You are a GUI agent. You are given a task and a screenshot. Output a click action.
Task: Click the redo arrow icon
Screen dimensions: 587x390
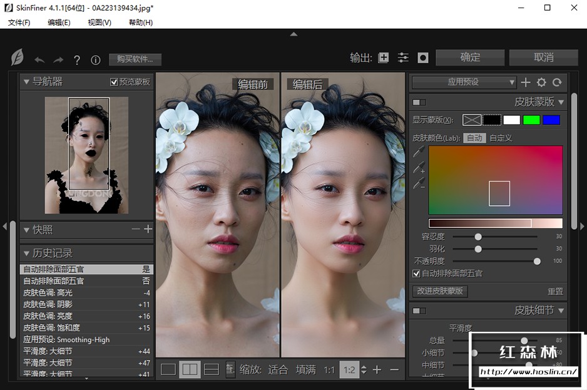[58, 60]
